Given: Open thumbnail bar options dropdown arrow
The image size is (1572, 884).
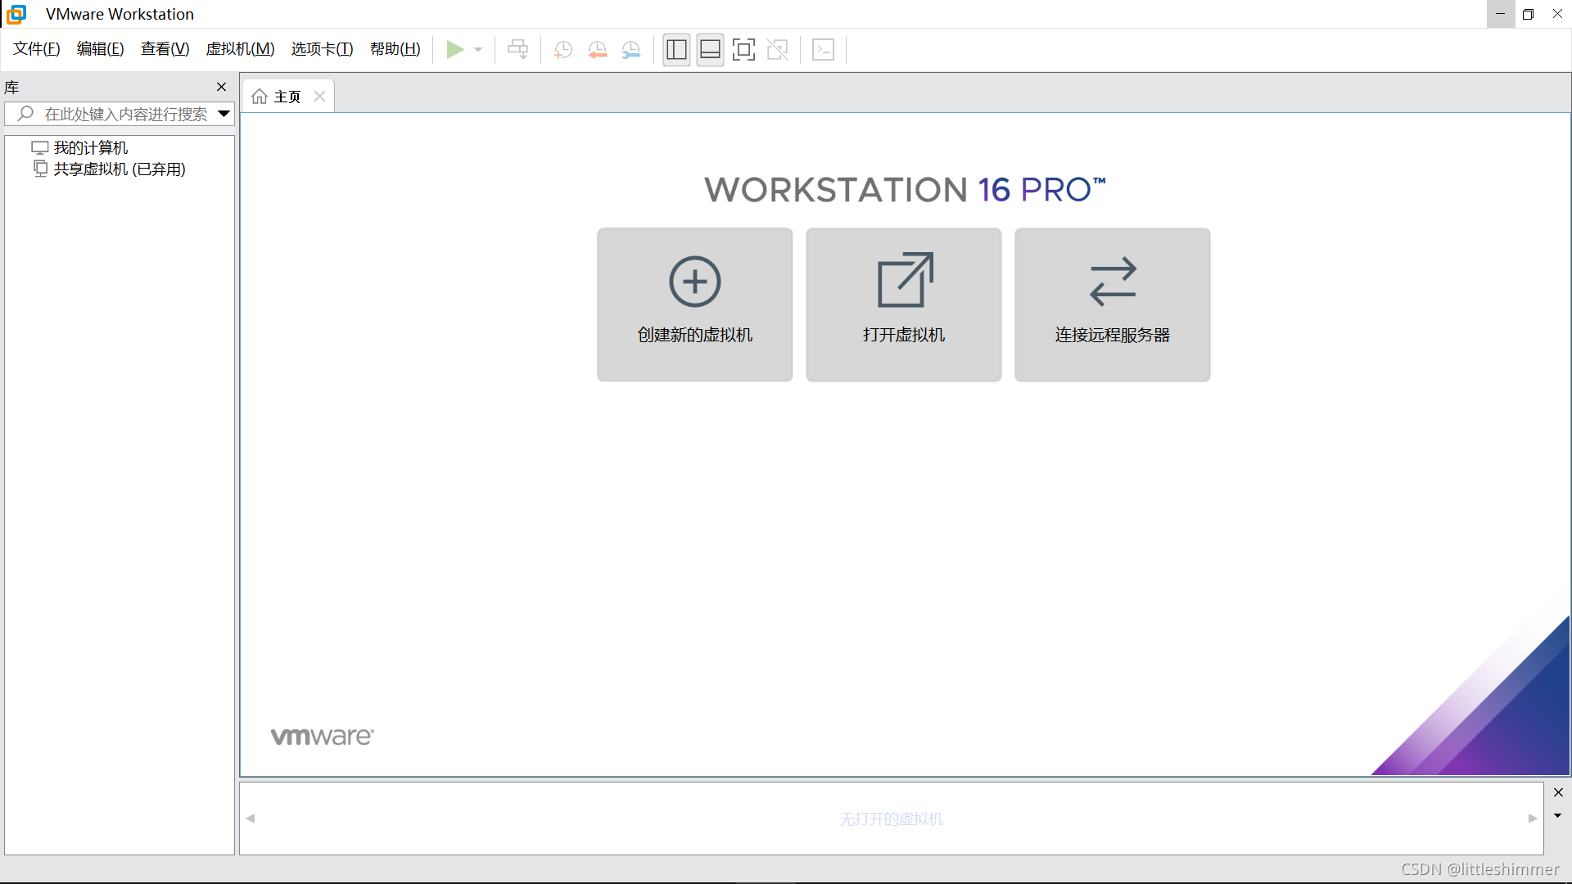Looking at the screenshot, I should (1557, 816).
